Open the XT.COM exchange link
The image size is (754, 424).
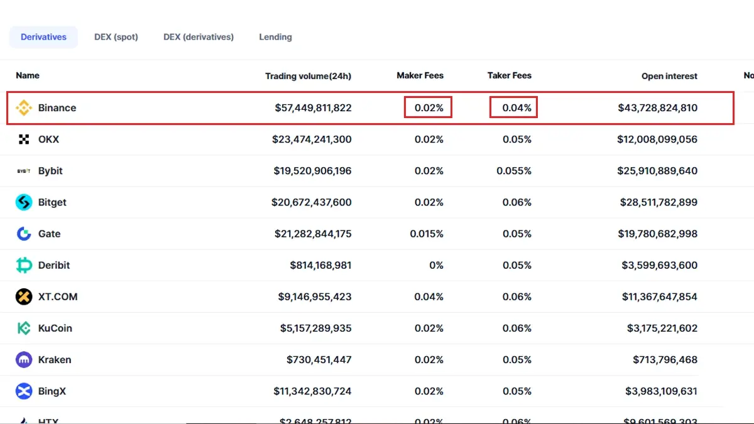[x=58, y=296]
